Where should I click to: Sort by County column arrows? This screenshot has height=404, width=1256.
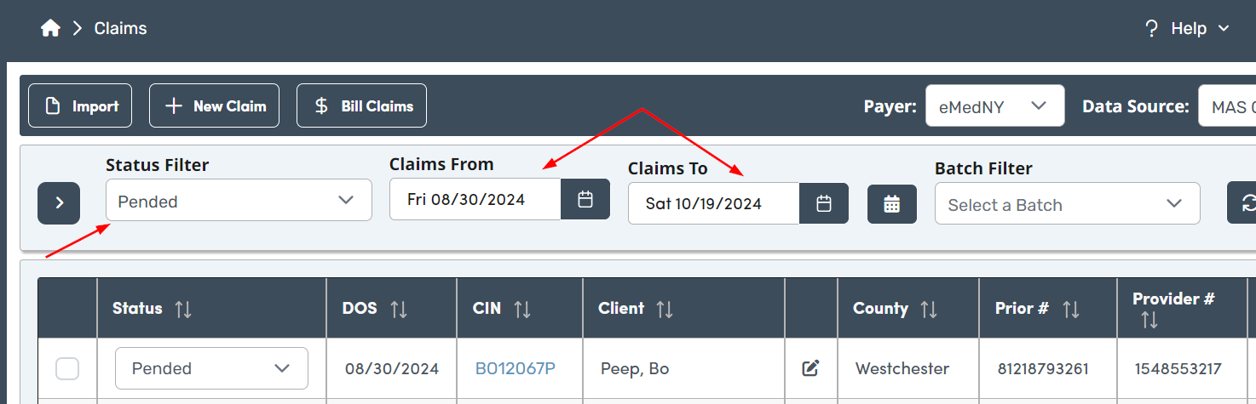click(929, 309)
